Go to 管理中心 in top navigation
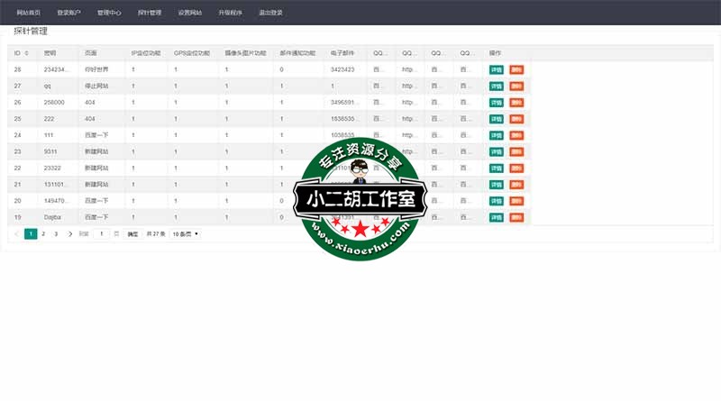 [109, 14]
